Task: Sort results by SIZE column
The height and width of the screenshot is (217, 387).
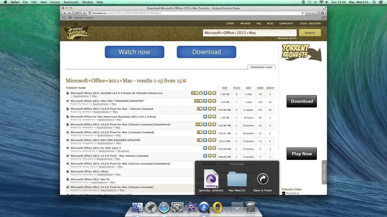Action: click(x=225, y=88)
